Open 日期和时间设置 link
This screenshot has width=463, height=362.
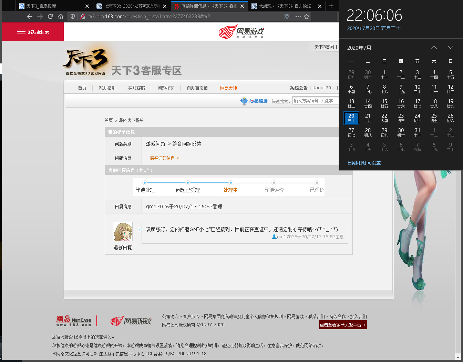364,163
